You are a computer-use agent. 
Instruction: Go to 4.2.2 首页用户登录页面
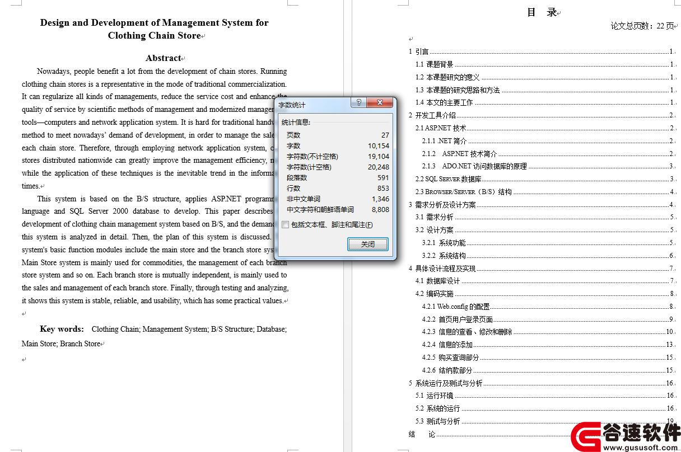[548, 319]
